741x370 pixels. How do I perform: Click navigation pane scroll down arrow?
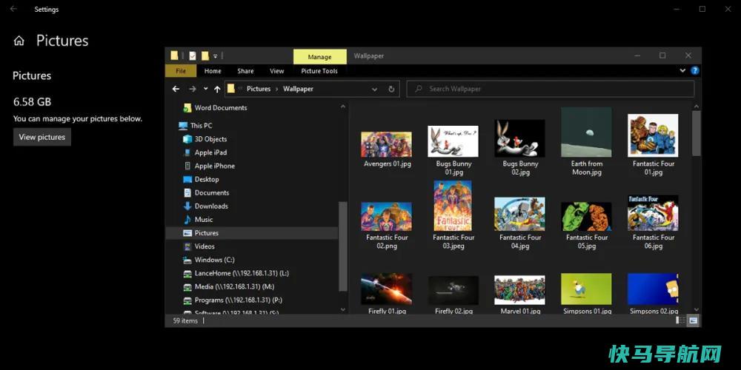[x=342, y=309]
